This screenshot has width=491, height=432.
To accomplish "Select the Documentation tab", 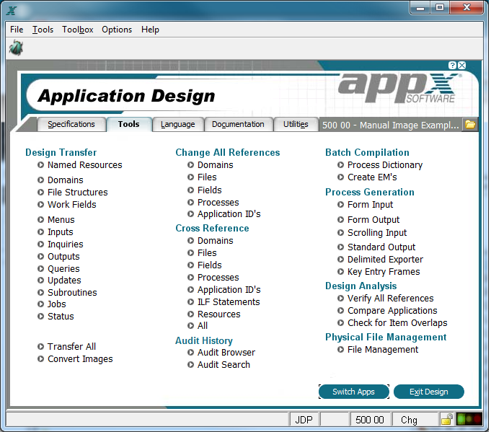I will [x=238, y=124].
